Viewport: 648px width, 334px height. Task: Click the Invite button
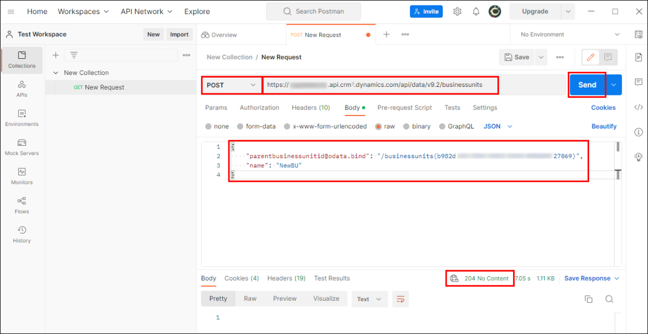pos(426,11)
